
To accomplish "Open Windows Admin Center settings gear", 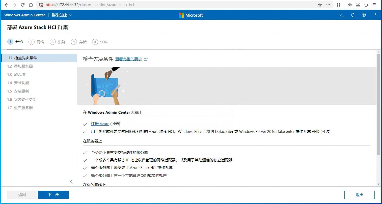I will (x=364, y=15).
